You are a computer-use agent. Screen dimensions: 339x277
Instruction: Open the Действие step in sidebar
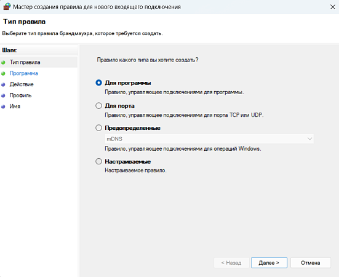(22, 84)
